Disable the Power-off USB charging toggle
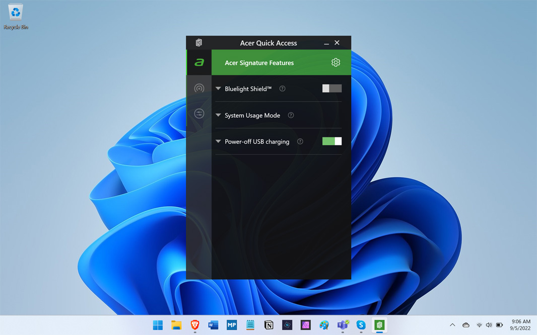Screen dimensions: 537x335 coord(331,141)
